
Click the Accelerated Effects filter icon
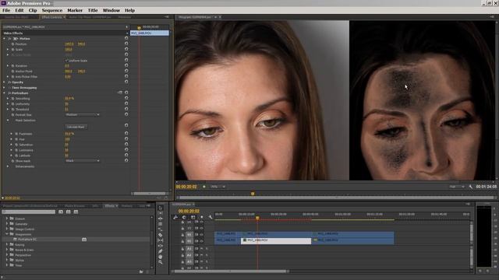[x=61, y=212]
